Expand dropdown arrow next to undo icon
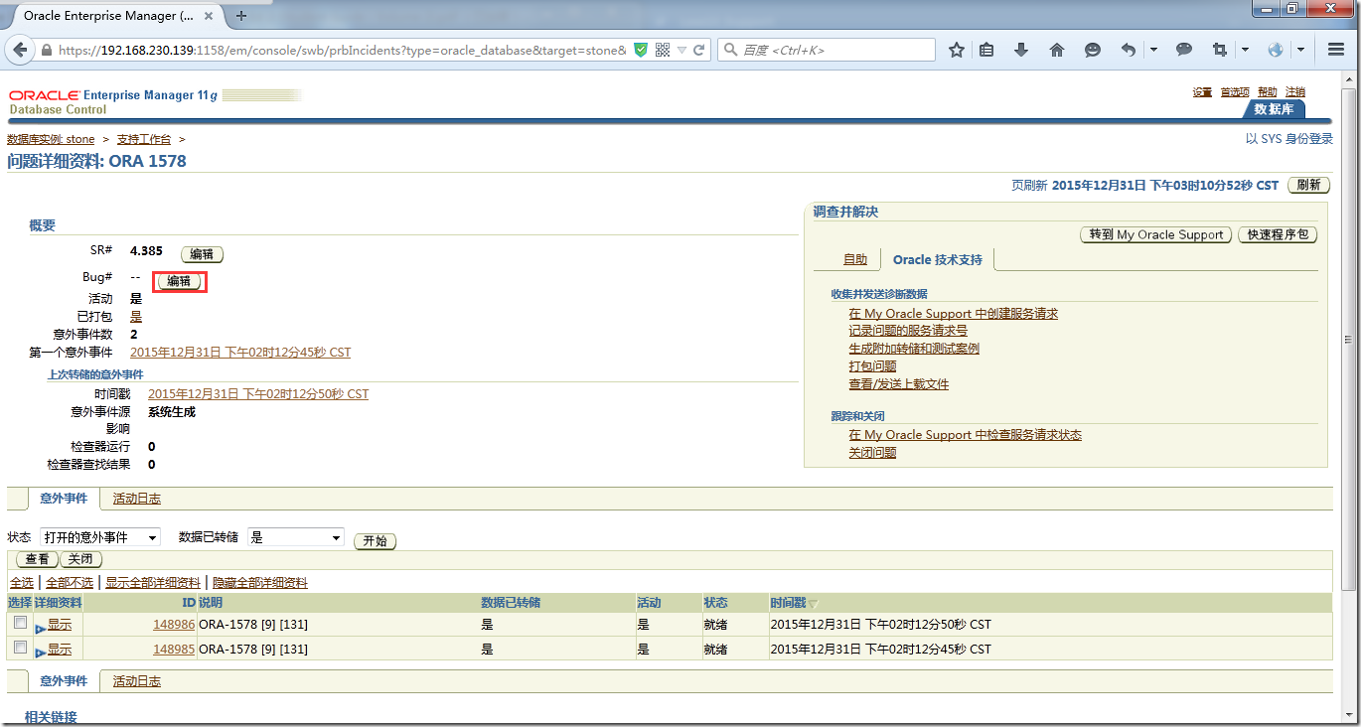This screenshot has width=1361, height=727. click(x=1153, y=50)
